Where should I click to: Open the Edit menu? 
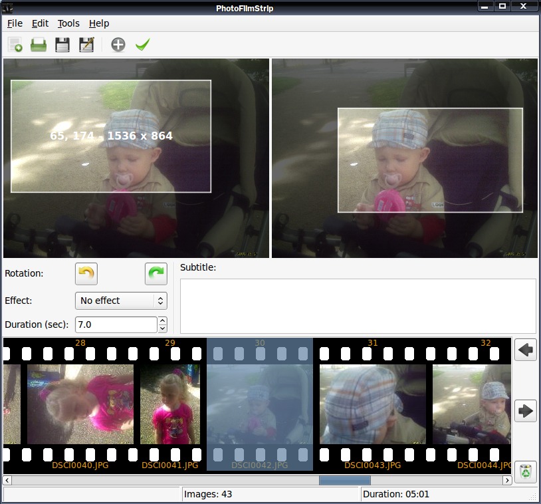40,23
